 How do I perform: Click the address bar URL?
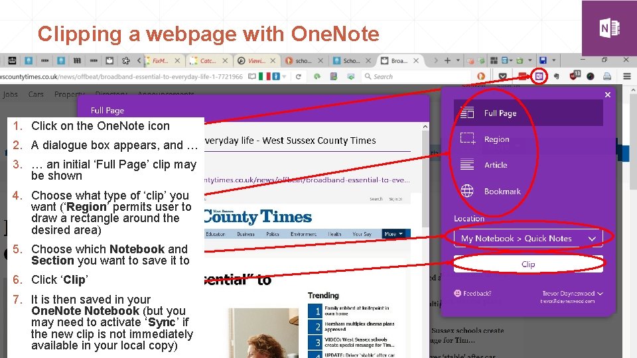[x=121, y=76]
